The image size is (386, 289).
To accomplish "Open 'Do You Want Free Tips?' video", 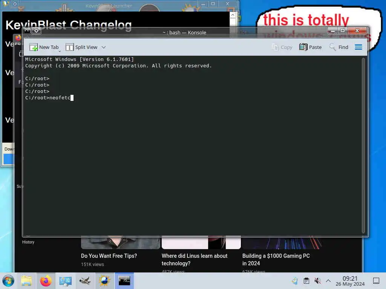I will 109,256.
